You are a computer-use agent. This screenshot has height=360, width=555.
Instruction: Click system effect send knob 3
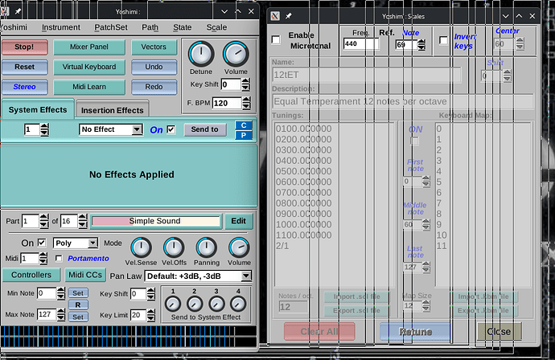tap(216, 304)
